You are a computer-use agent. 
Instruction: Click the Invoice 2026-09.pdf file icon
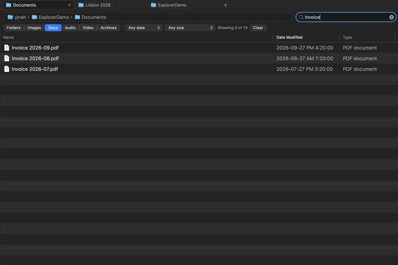[7, 48]
